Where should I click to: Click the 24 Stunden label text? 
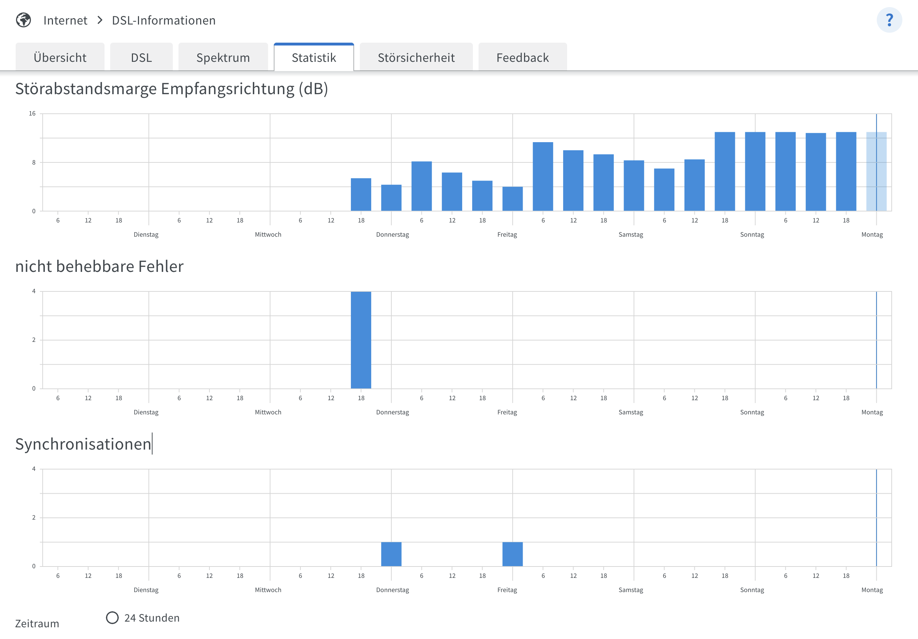point(152,618)
